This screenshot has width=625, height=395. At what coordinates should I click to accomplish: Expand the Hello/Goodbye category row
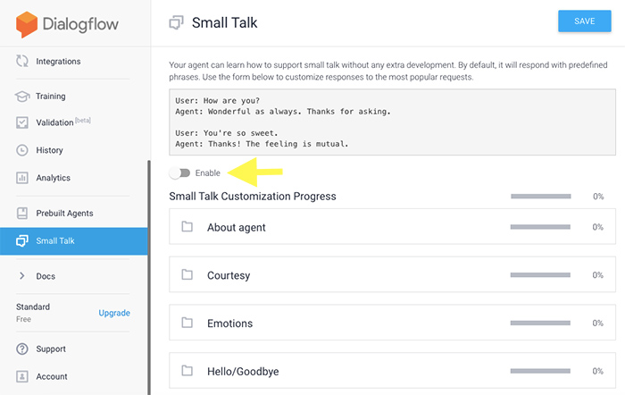(392, 371)
